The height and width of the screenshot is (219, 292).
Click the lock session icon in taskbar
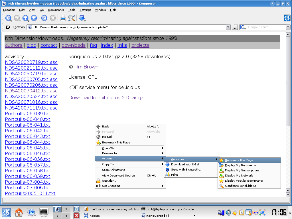click(76, 209)
